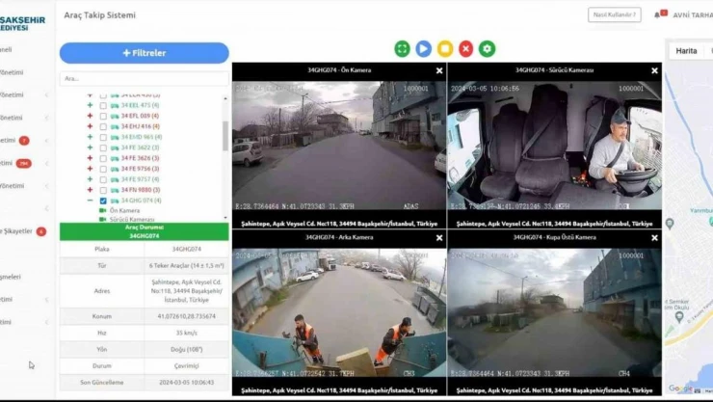The image size is (713, 402).
Task: Switch to the Harita map tab
Action: point(686,50)
